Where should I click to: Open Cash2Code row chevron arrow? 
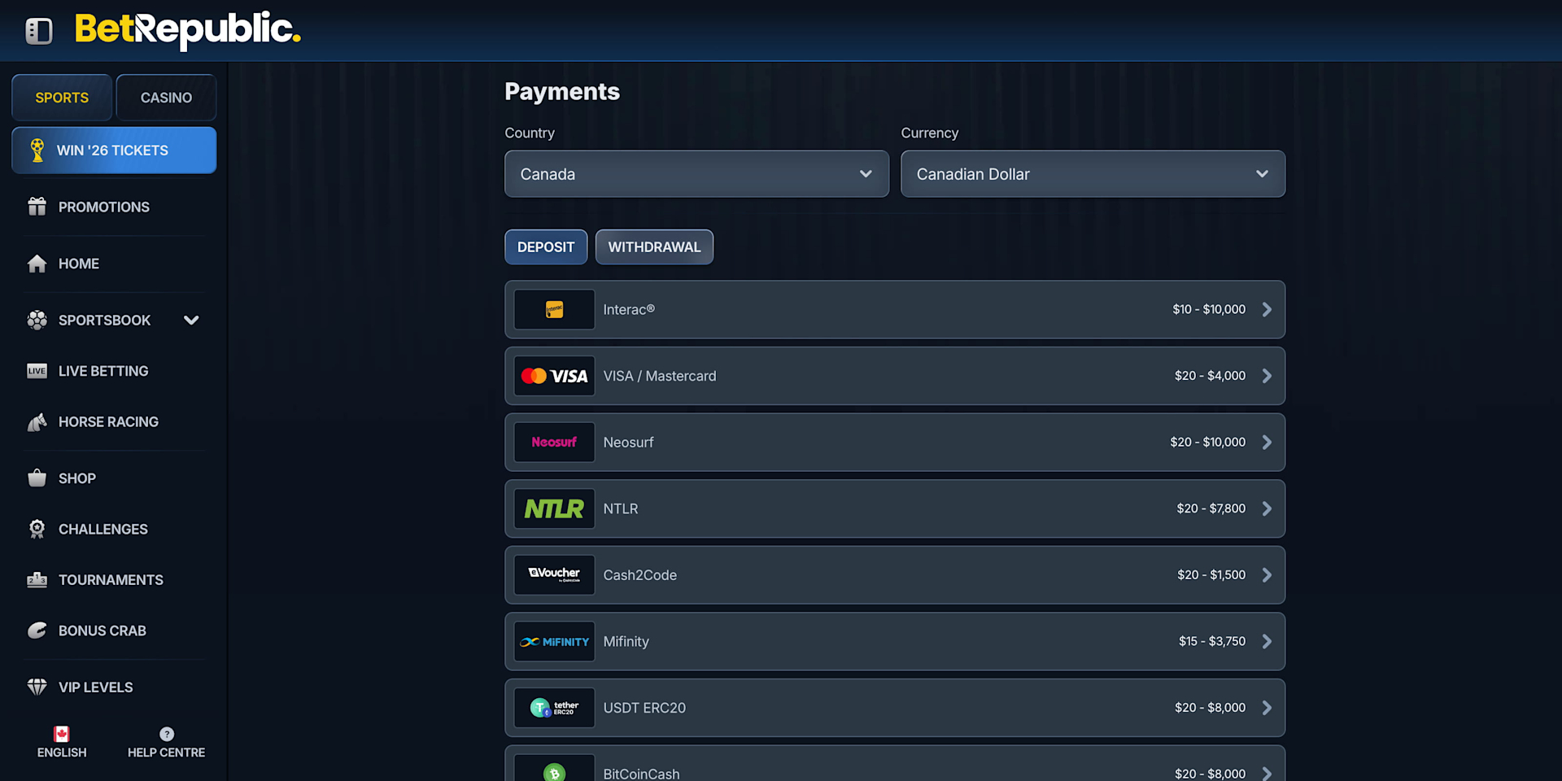[x=1267, y=575]
